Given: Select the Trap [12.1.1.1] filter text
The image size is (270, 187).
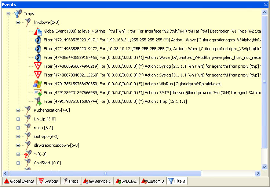Looking at the screenshot, I should [x=115, y=101].
